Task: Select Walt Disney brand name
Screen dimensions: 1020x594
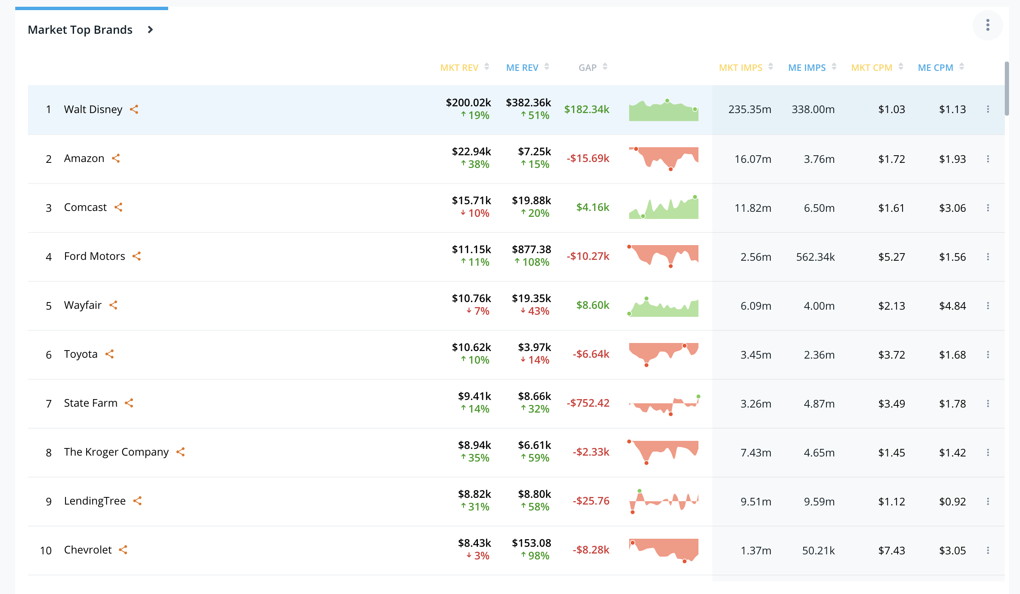Action: [x=93, y=109]
